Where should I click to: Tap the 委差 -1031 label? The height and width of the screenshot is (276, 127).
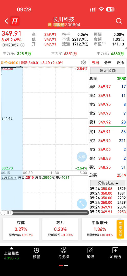point(61,178)
